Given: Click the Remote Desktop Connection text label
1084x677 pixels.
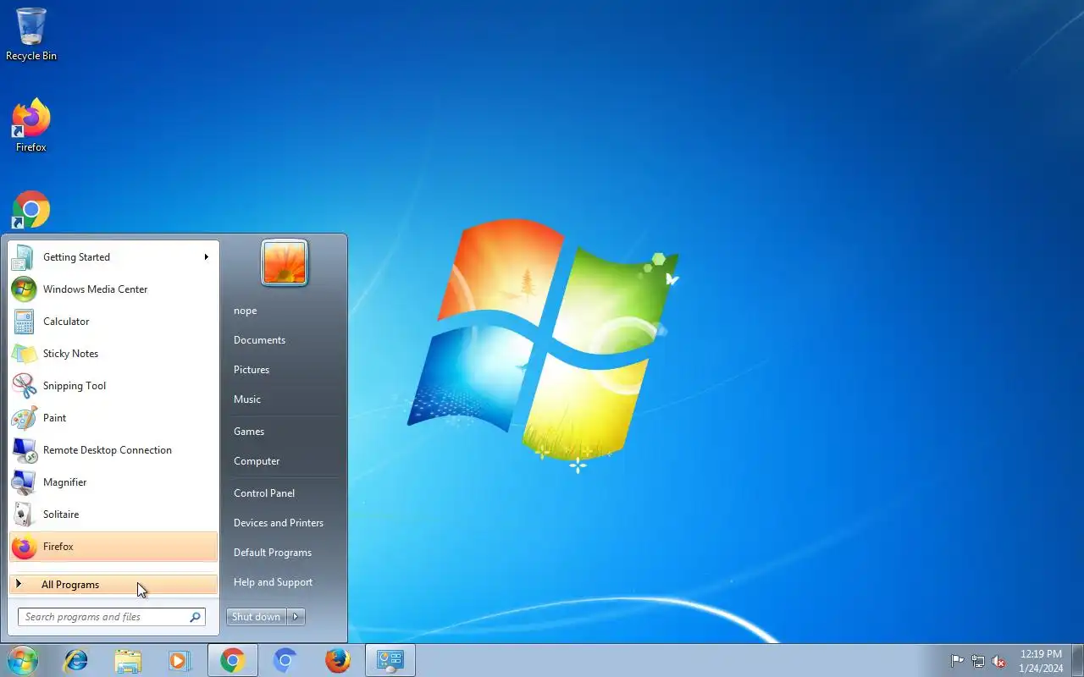Looking at the screenshot, I should tap(108, 450).
